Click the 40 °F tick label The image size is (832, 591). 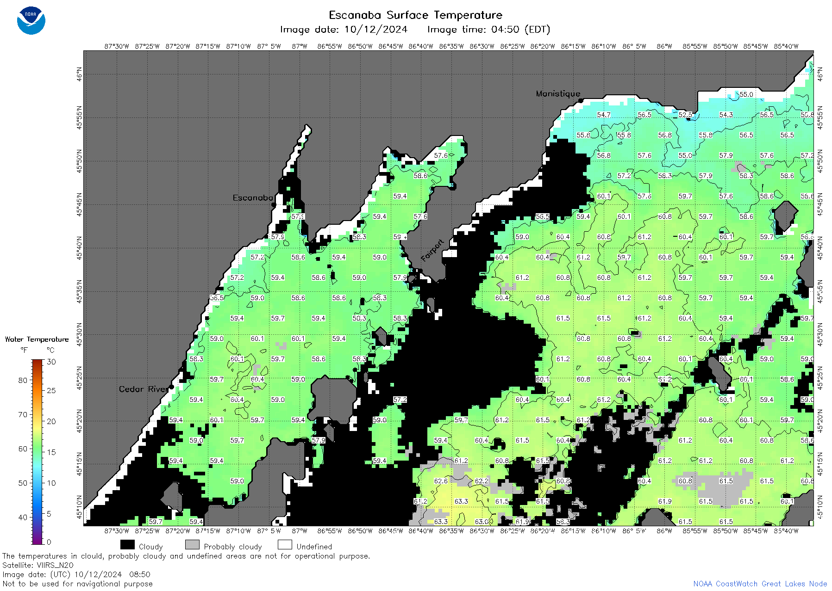pyautogui.click(x=23, y=517)
